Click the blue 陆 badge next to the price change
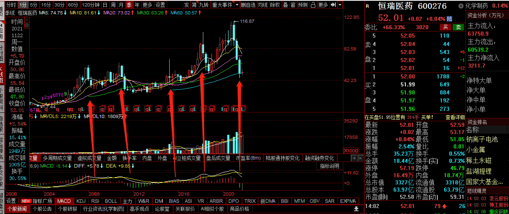This screenshot has height=214, width=509. [450, 19]
